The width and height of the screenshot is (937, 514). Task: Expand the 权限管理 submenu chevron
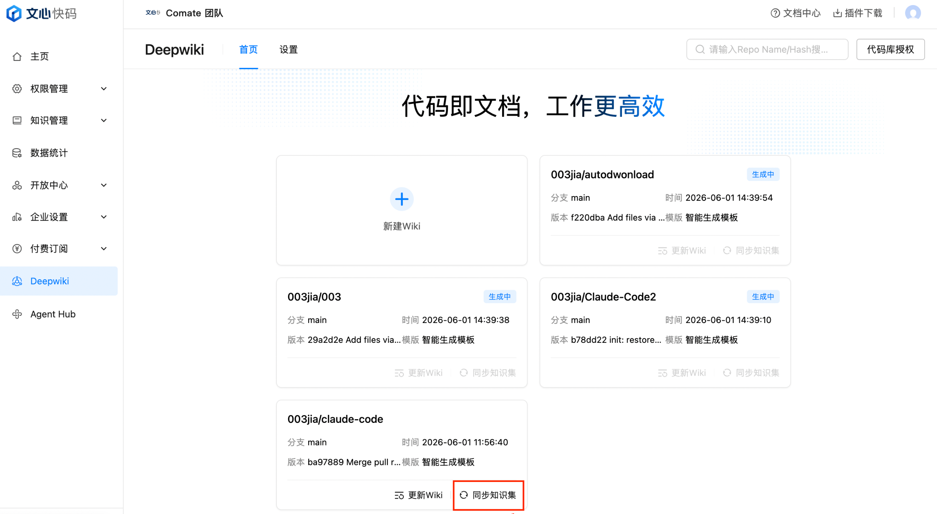pos(104,89)
